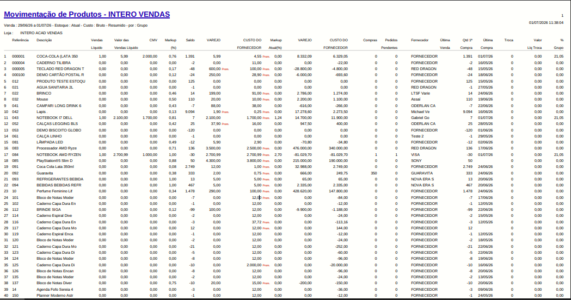
Task: Click the supplier cell Teste 2
Action: tap(417, 136)
